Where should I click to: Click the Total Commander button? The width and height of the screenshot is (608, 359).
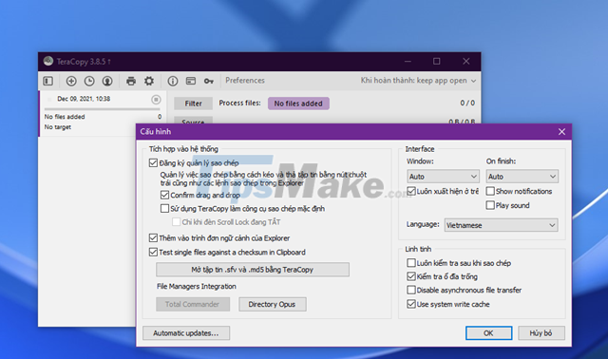[193, 304]
